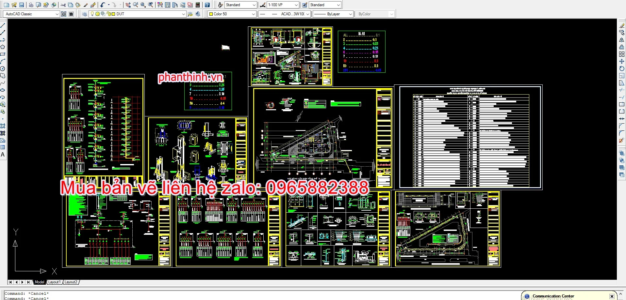Select Multiline Text A tool
The height and width of the screenshot is (300, 626).
click(3, 155)
